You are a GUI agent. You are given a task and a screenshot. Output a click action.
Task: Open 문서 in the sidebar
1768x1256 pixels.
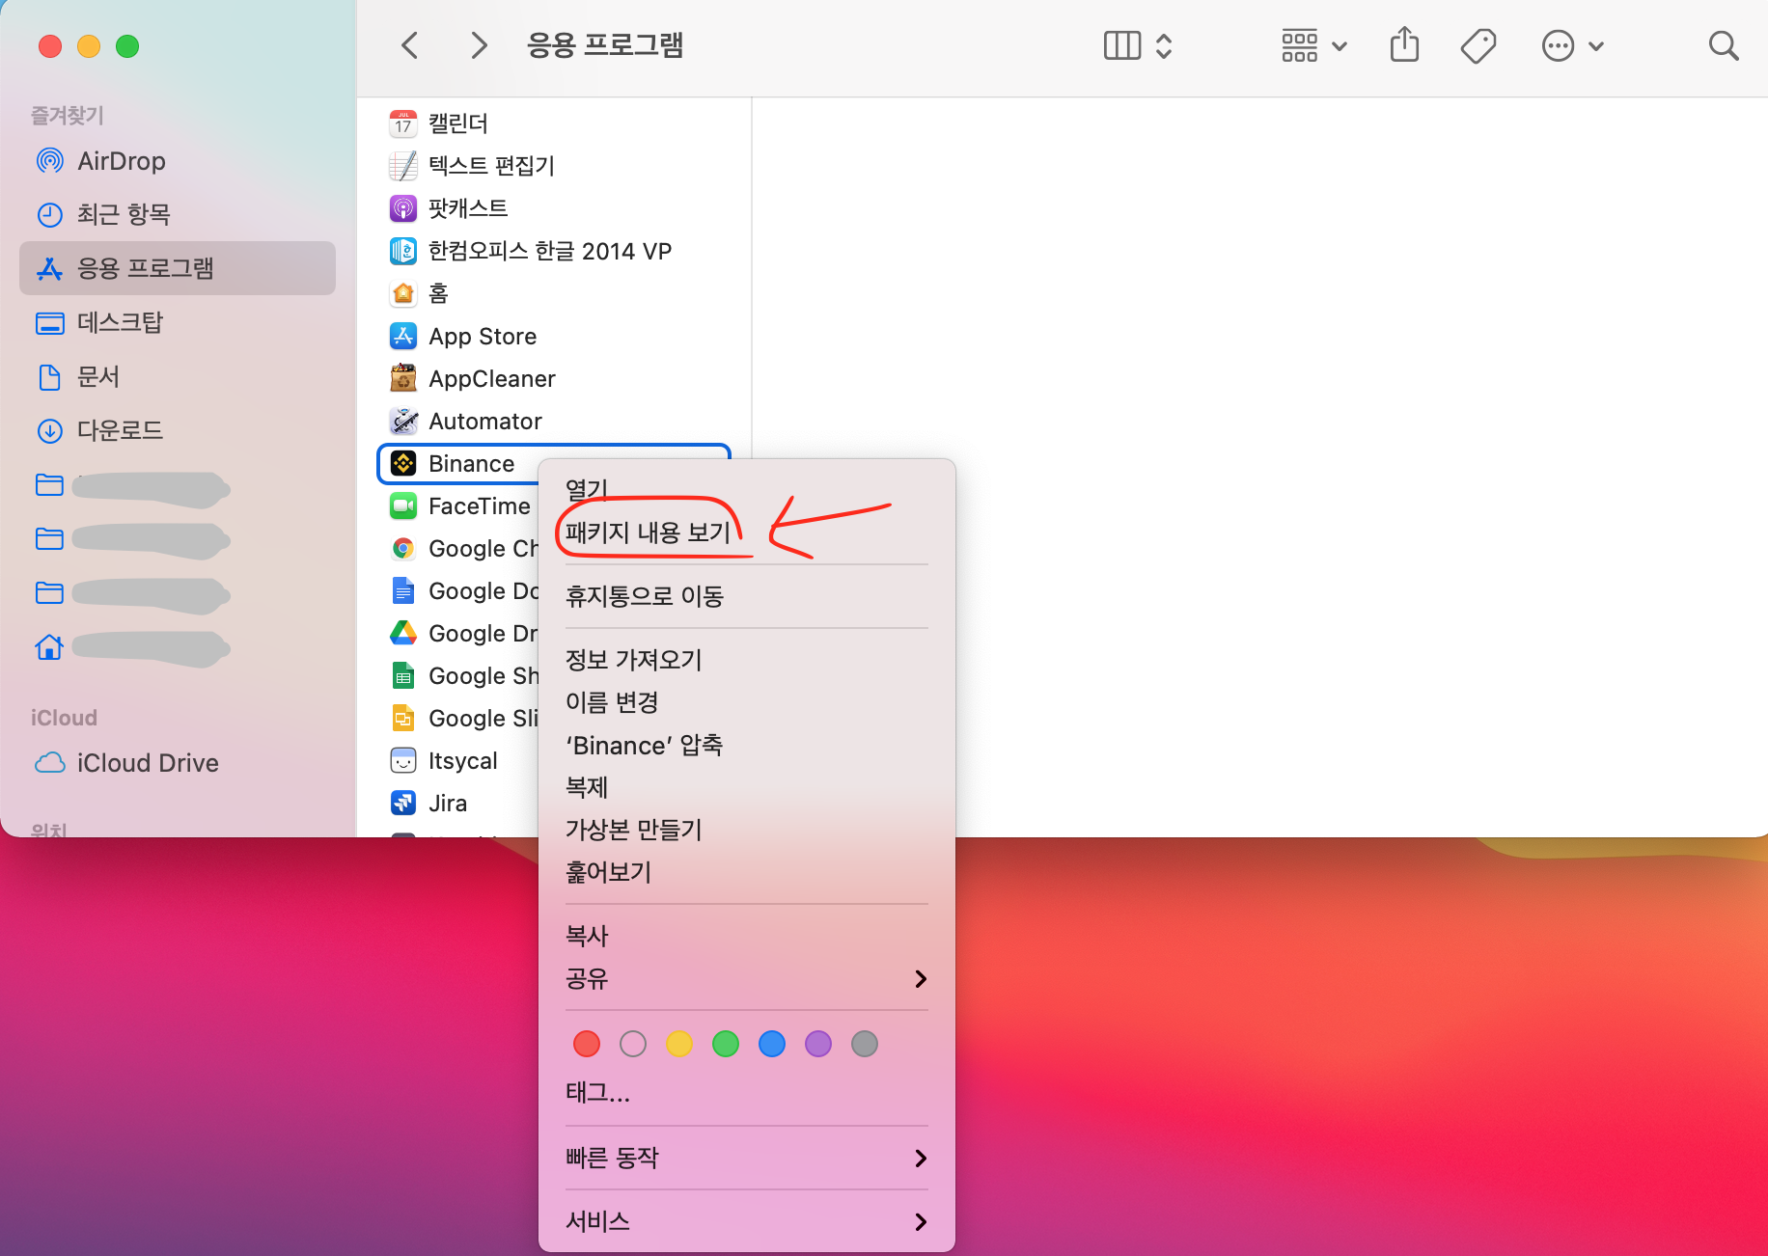(178, 376)
